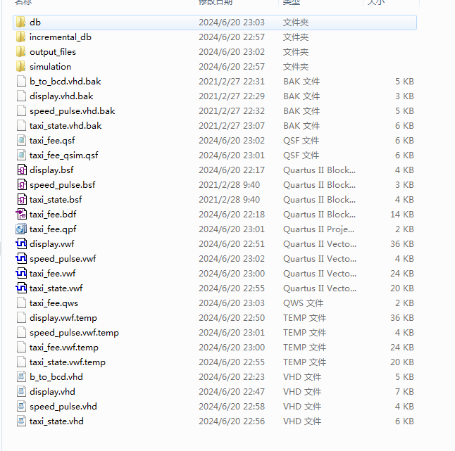Select the display.vhd source file icon
This screenshot has height=451, width=455.
21,392
